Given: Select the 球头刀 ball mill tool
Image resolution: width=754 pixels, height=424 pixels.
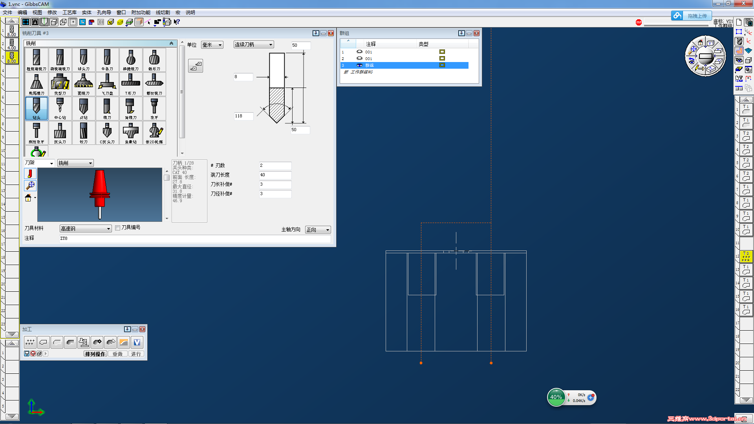Looking at the screenshot, I should pyautogui.click(x=84, y=60).
